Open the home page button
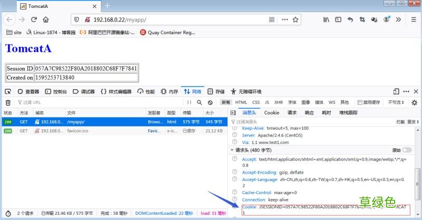Screen dimensions: 422x220 pyautogui.click(x=46, y=20)
